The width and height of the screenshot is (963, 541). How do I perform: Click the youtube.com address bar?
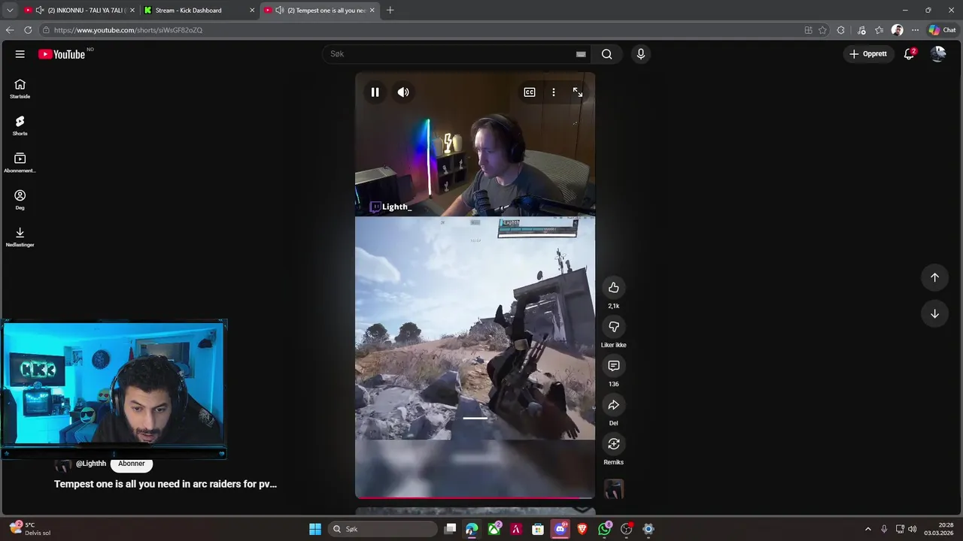[x=421, y=30]
